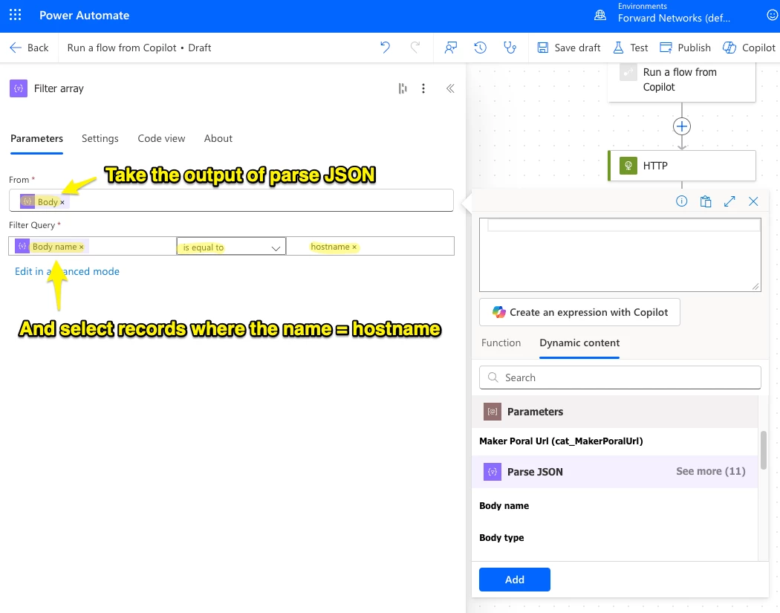Click the Filter array action icon
The height and width of the screenshot is (613, 780).
(x=19, y=88)
